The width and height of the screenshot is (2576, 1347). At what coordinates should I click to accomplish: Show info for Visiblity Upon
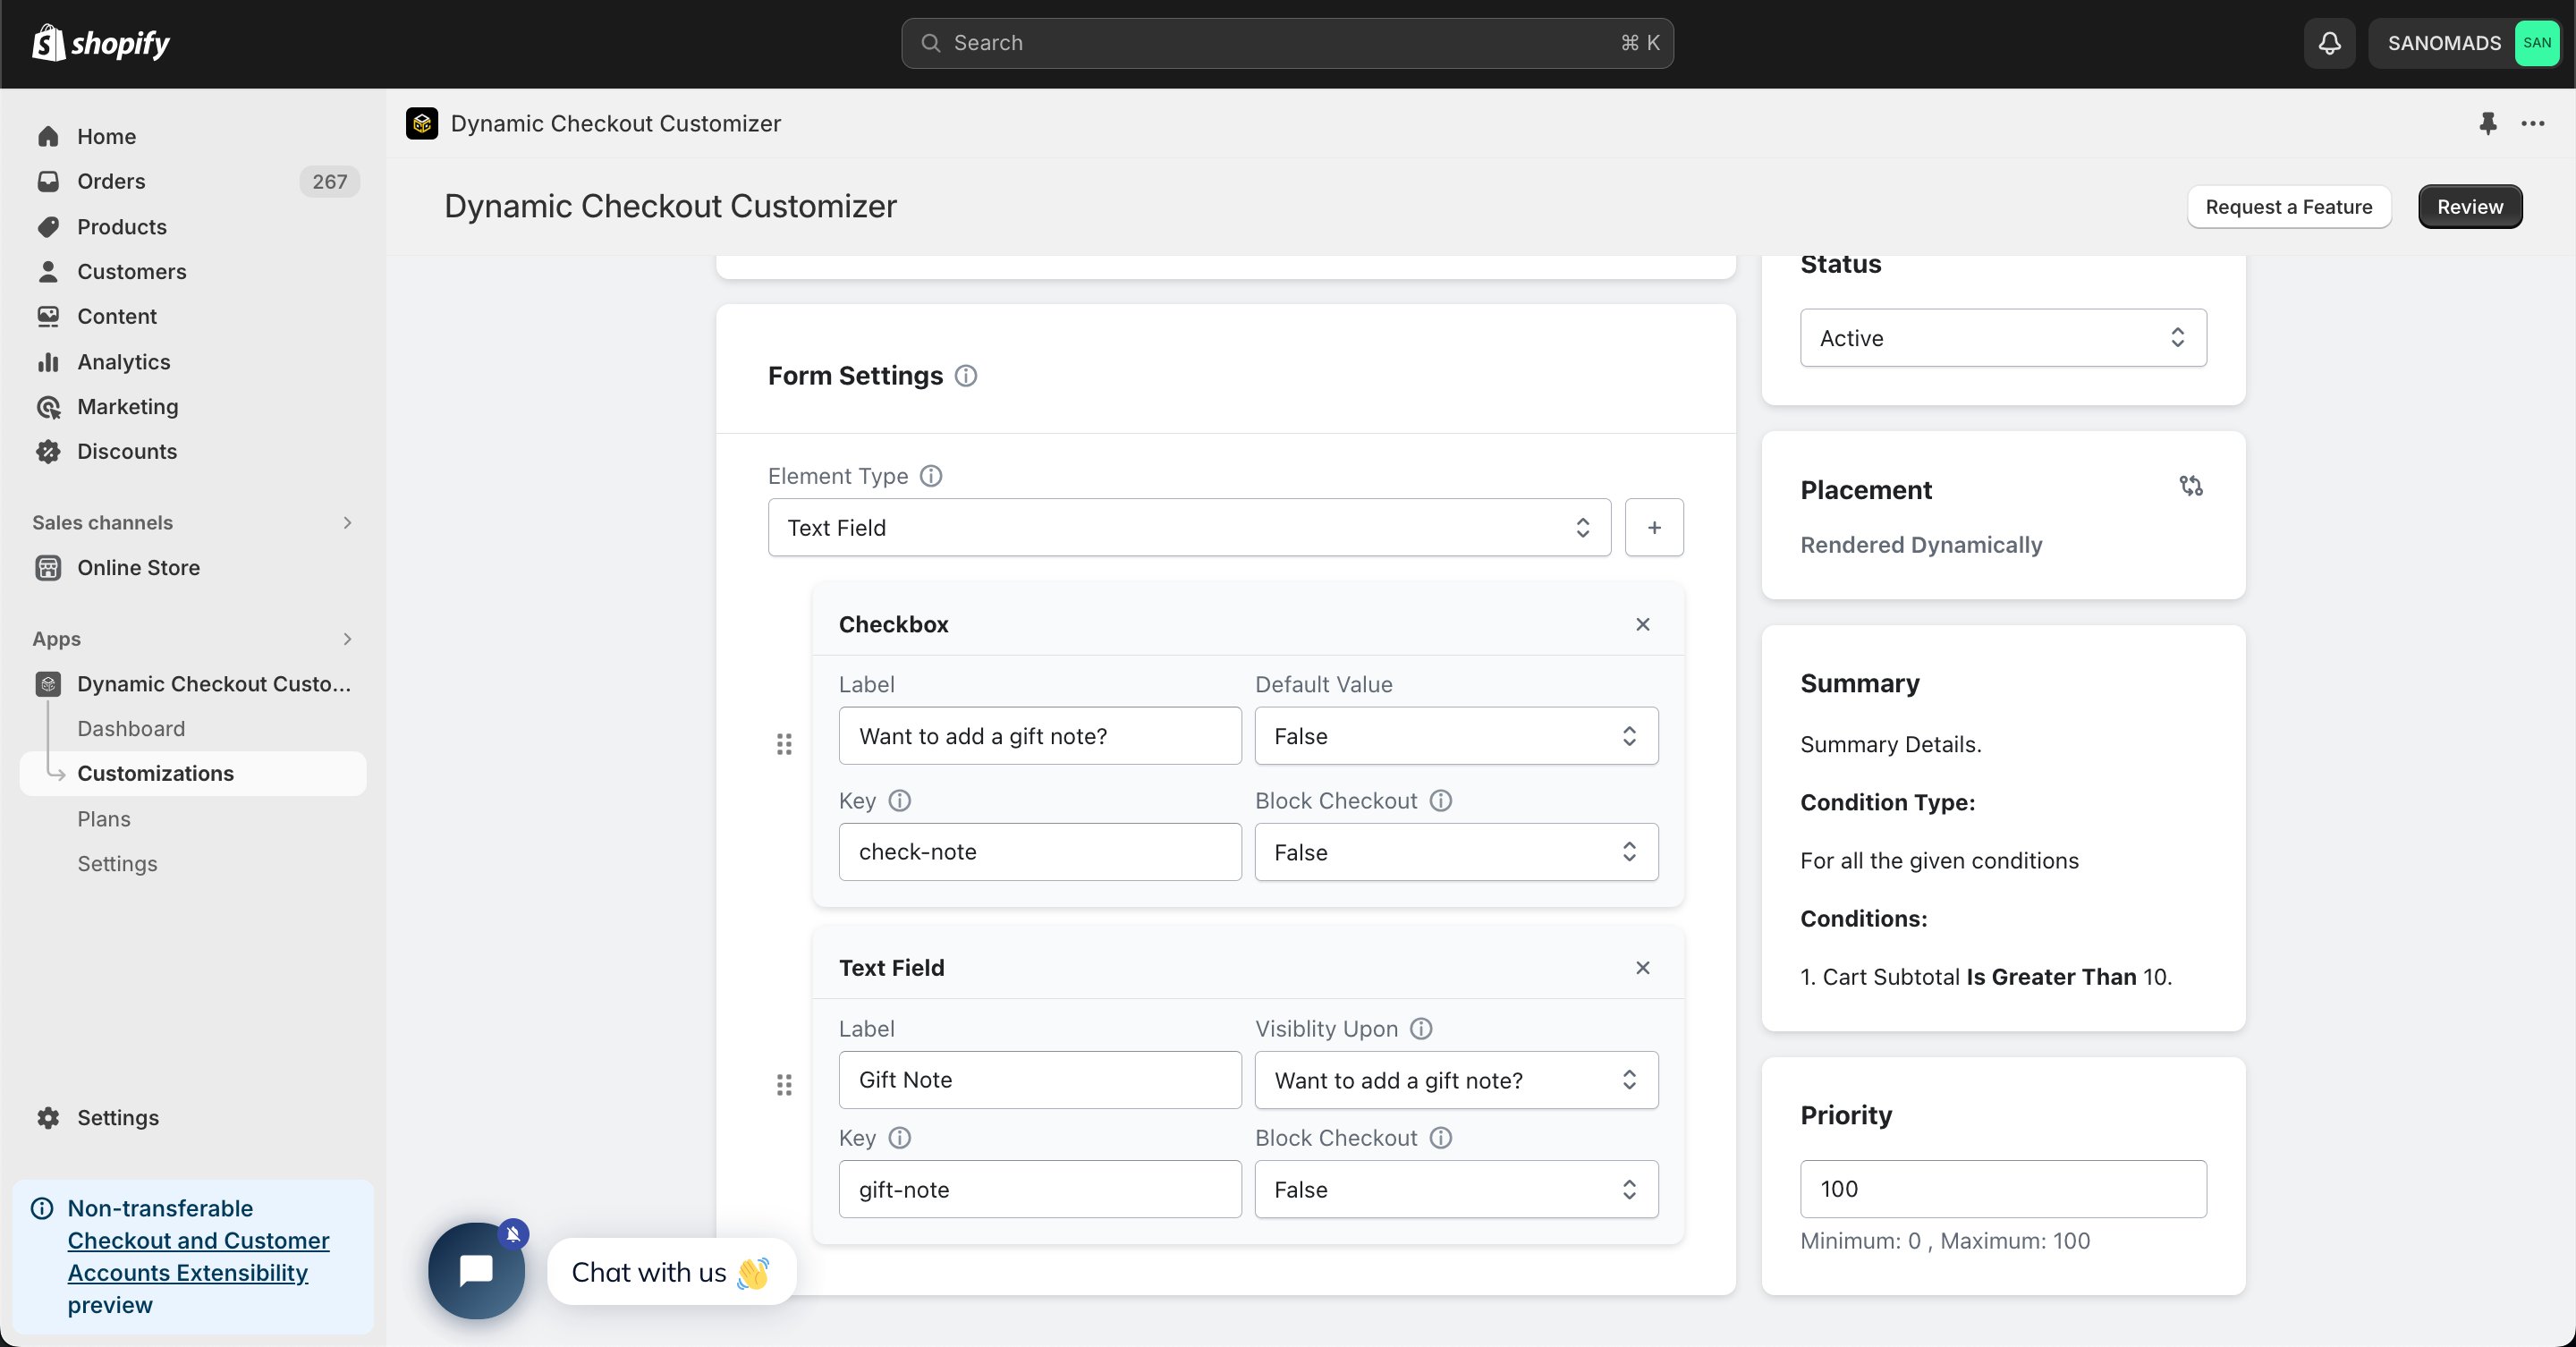click(x=1421, y=1028)
